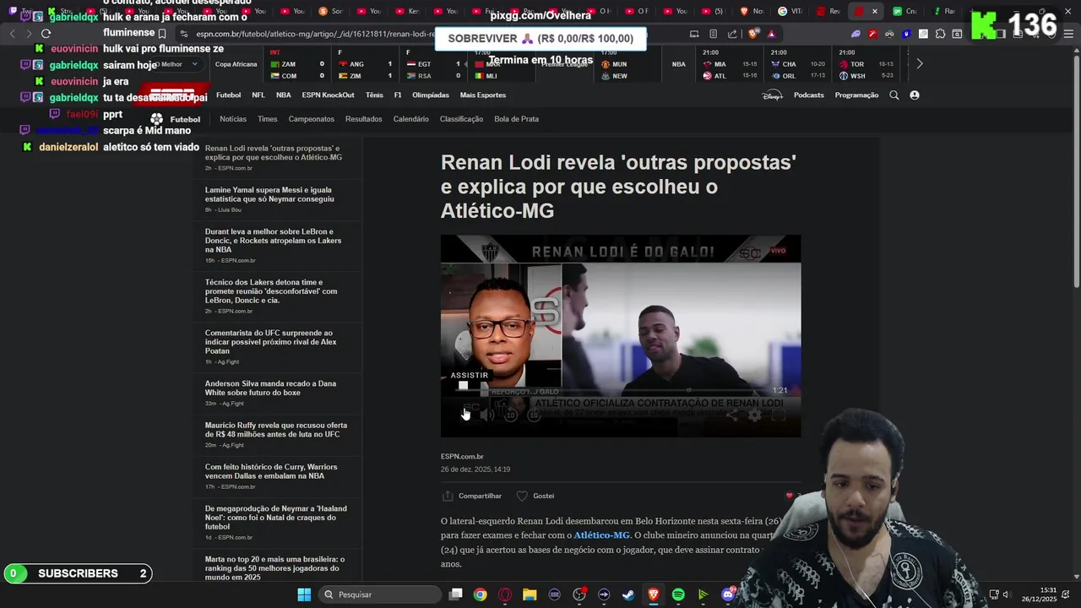This screenshot has height=608, width=1081.
Task: Open Steam from the taskbar
Action: [628, 594]
